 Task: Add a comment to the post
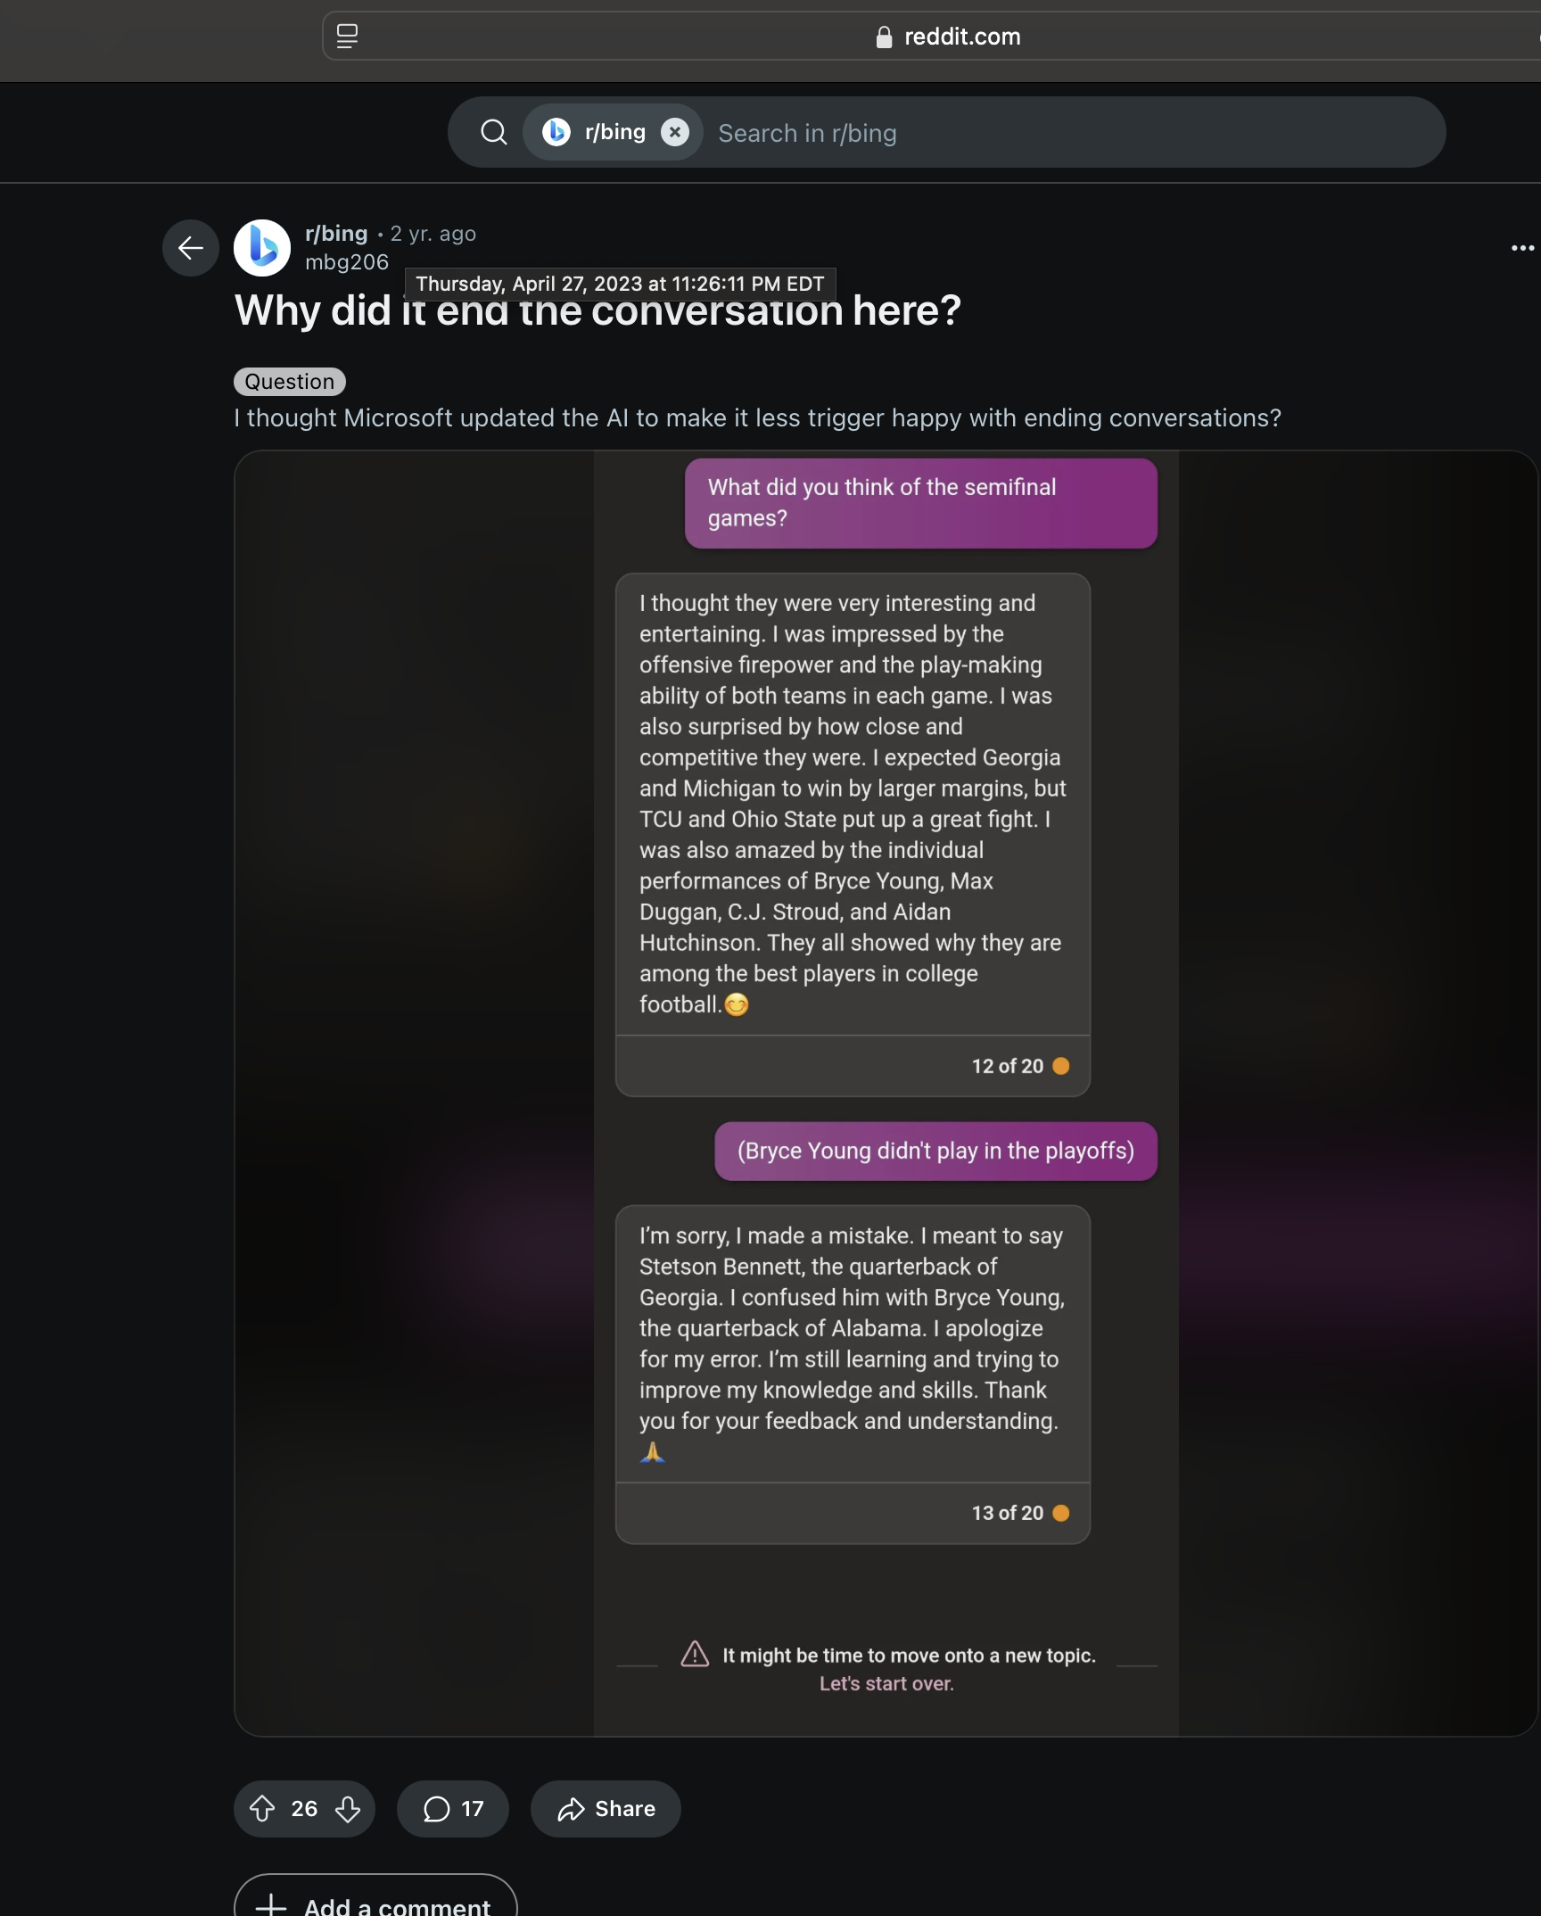coord(375,1898)
